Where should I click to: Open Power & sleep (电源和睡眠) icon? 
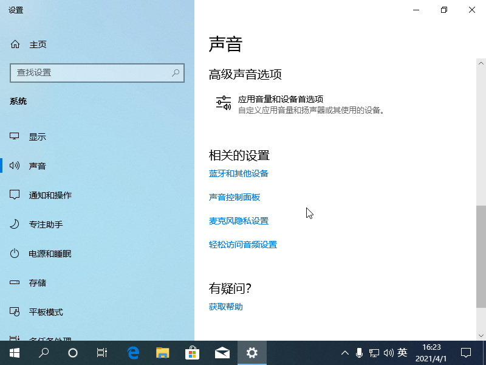15,254
